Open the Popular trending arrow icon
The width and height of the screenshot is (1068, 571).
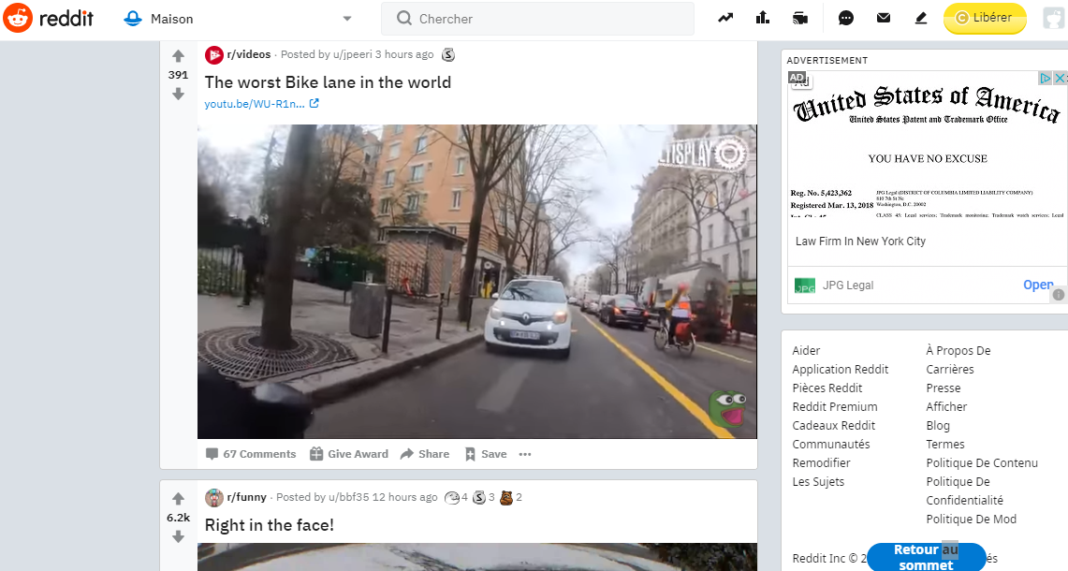pos(725,18)
